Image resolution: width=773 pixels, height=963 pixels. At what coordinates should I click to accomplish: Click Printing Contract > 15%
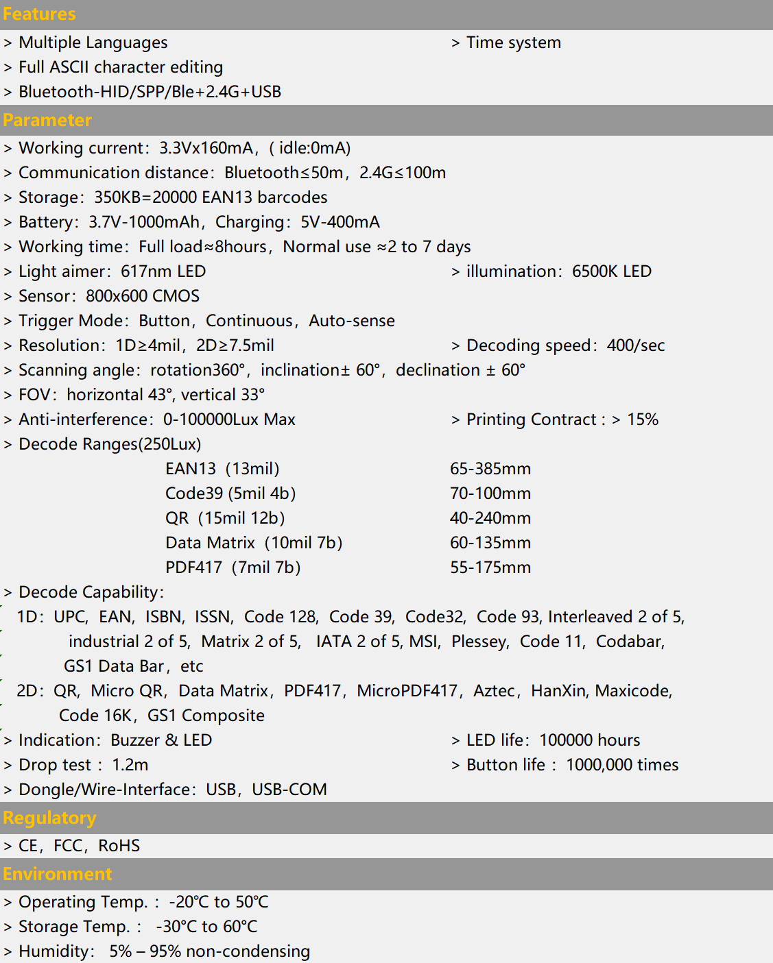pos(555,419)
